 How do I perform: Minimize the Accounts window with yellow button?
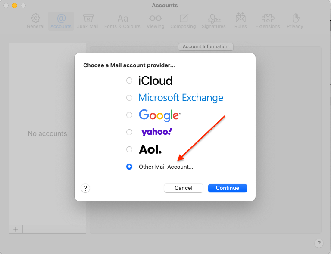(15, 6)
